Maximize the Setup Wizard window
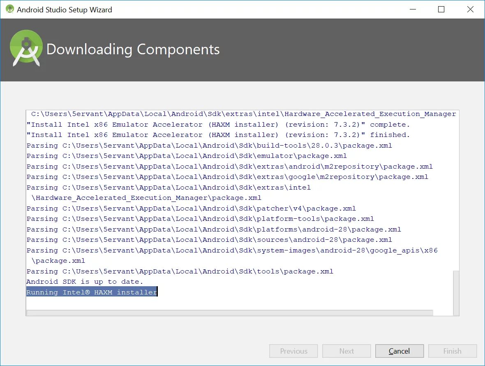Screen dimensions: 485x366 point(441,9)
